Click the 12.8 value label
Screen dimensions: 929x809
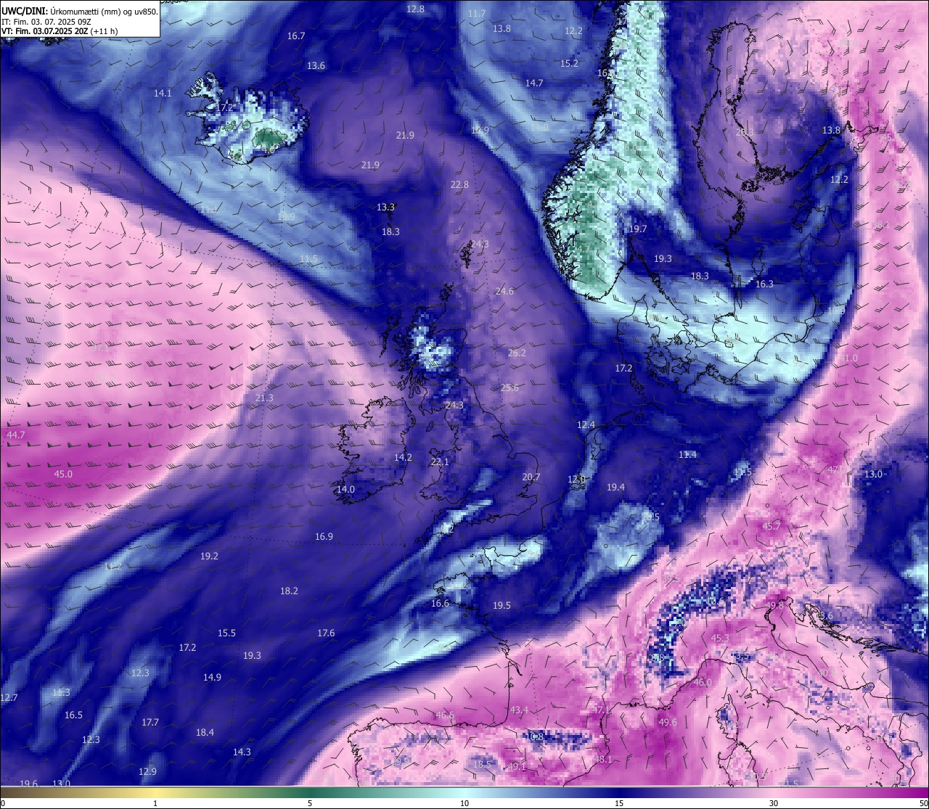pyautogui.click(x=415, y=9)
